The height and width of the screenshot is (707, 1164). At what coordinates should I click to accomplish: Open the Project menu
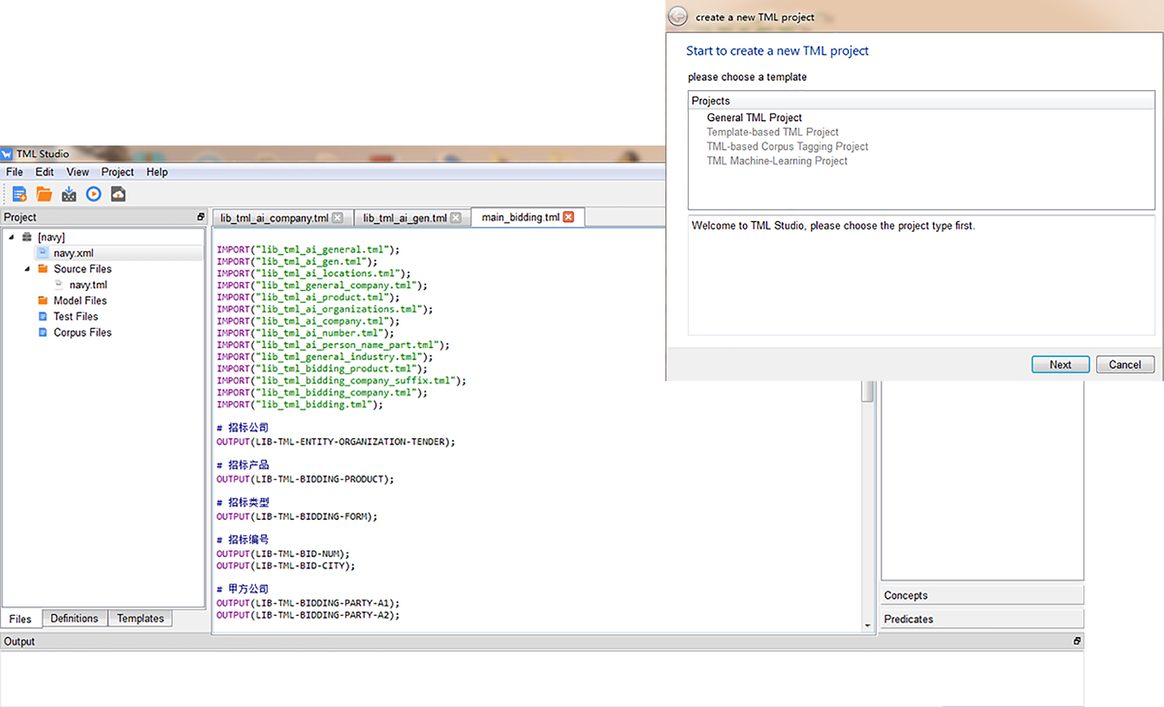pos(117,172)
